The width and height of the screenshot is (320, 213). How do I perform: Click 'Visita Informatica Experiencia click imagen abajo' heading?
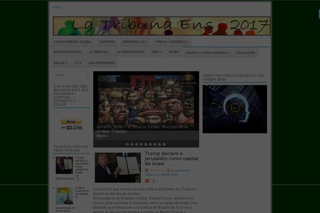point(234,77)
